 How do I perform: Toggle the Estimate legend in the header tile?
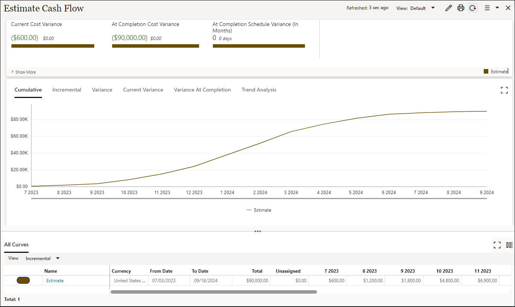pos(496,71)
